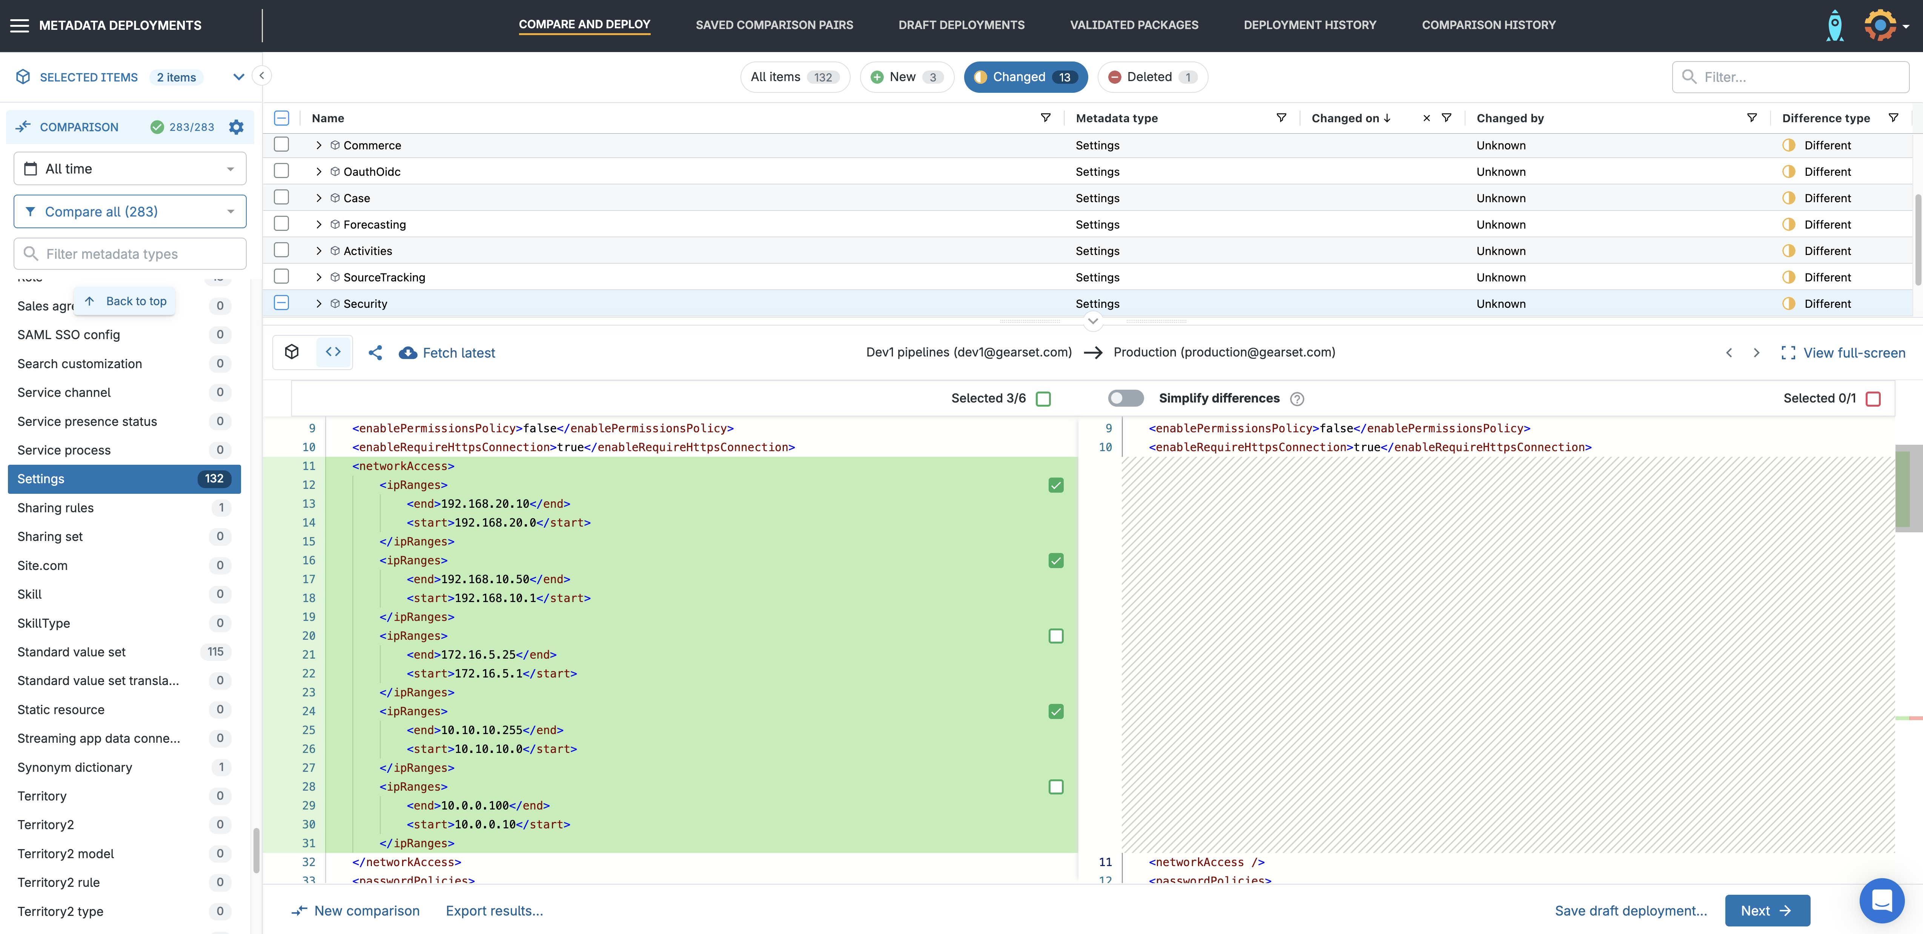
Task: Show All items filter
Action: [x=795, y=77]
